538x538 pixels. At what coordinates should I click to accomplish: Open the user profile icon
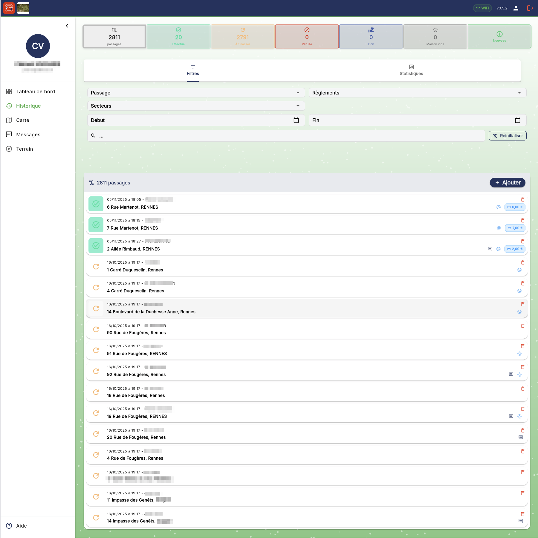[x=516, y=8]
